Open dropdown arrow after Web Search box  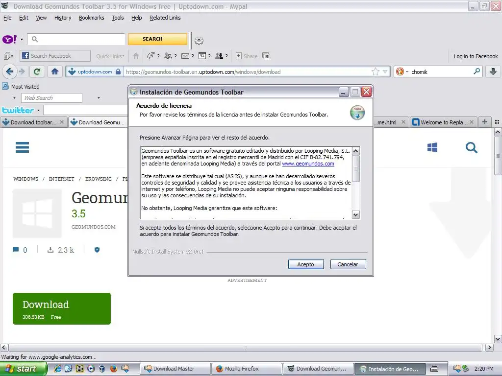pyautogui.click(x=99, y=98)
